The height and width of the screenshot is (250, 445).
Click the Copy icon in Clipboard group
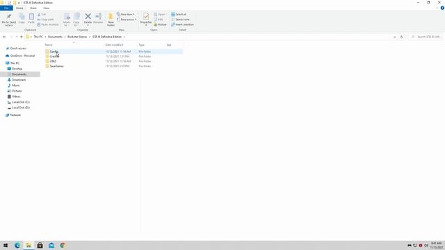click(22, 19)
